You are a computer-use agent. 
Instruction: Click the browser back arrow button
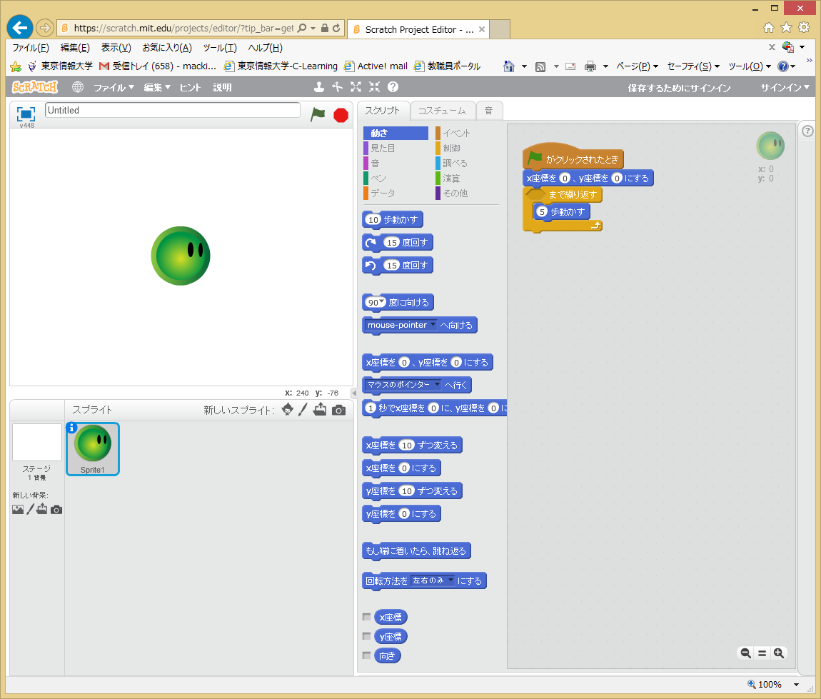[20, 28]
